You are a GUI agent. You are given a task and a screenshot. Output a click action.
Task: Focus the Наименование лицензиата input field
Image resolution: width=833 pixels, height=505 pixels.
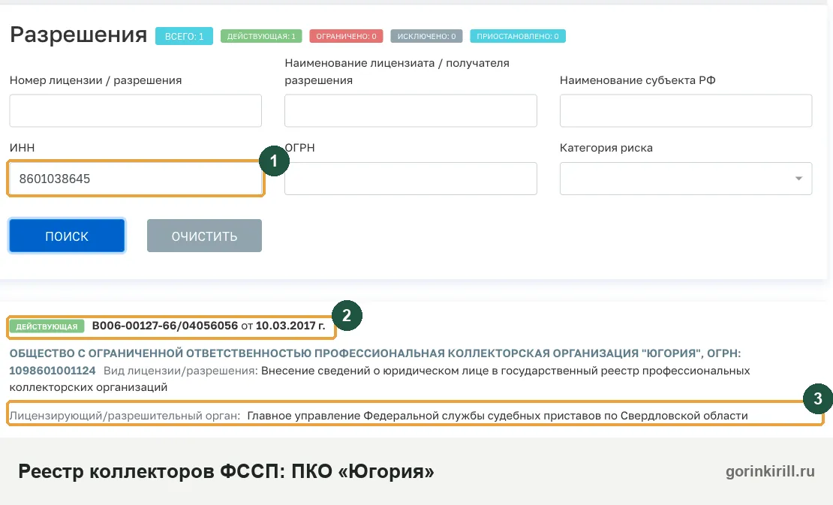[410, 110]
